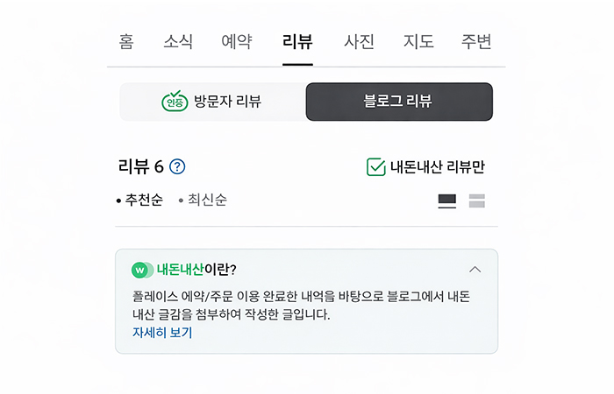
Task: Open the 지도 tab
Action: (418, 41)
